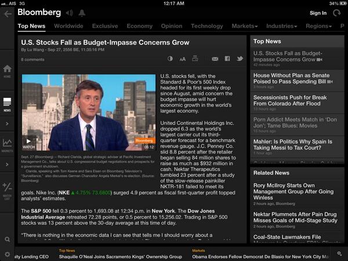The width and height of the screenshot is (348, 261).
Task: Click ticker headline about Obama endorsing De Blasio
Action: [260, 256]
